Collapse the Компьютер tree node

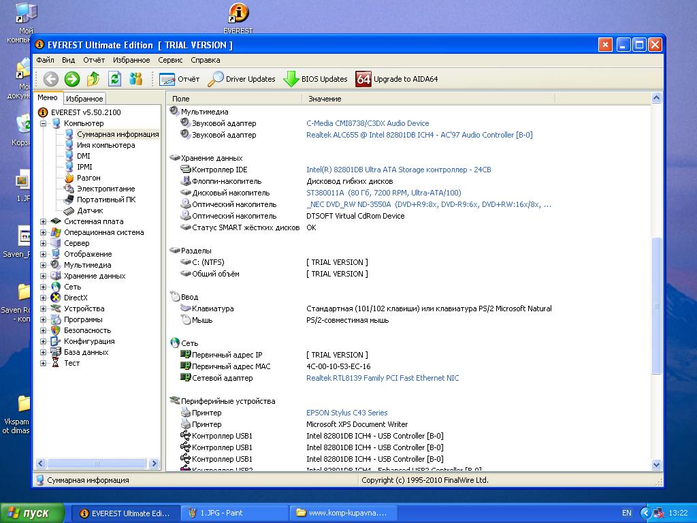point(44,123)
